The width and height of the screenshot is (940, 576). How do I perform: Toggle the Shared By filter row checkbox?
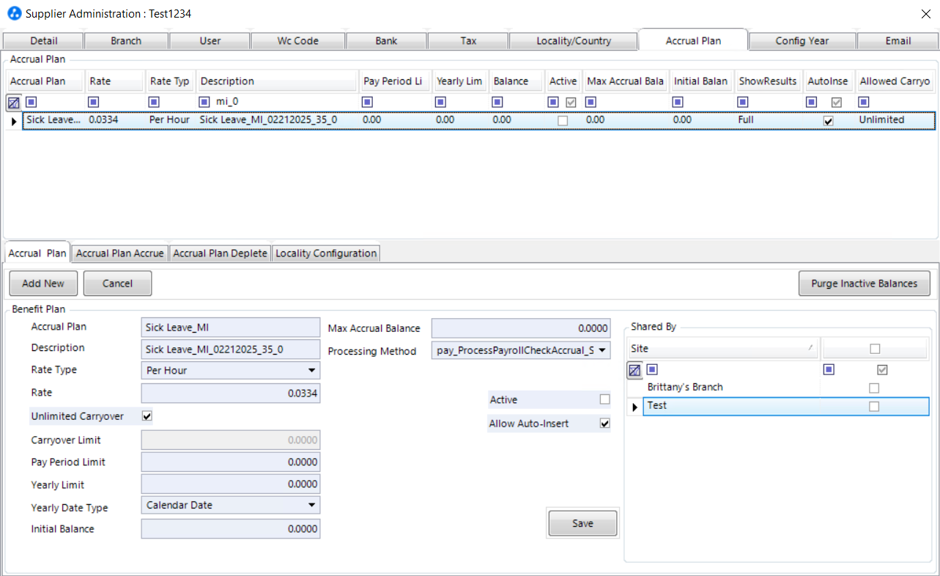[x=882, y=369]
